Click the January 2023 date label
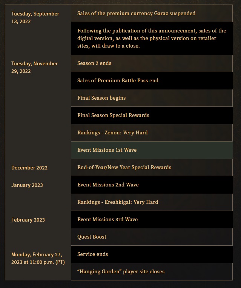 [x=27, y=185]
